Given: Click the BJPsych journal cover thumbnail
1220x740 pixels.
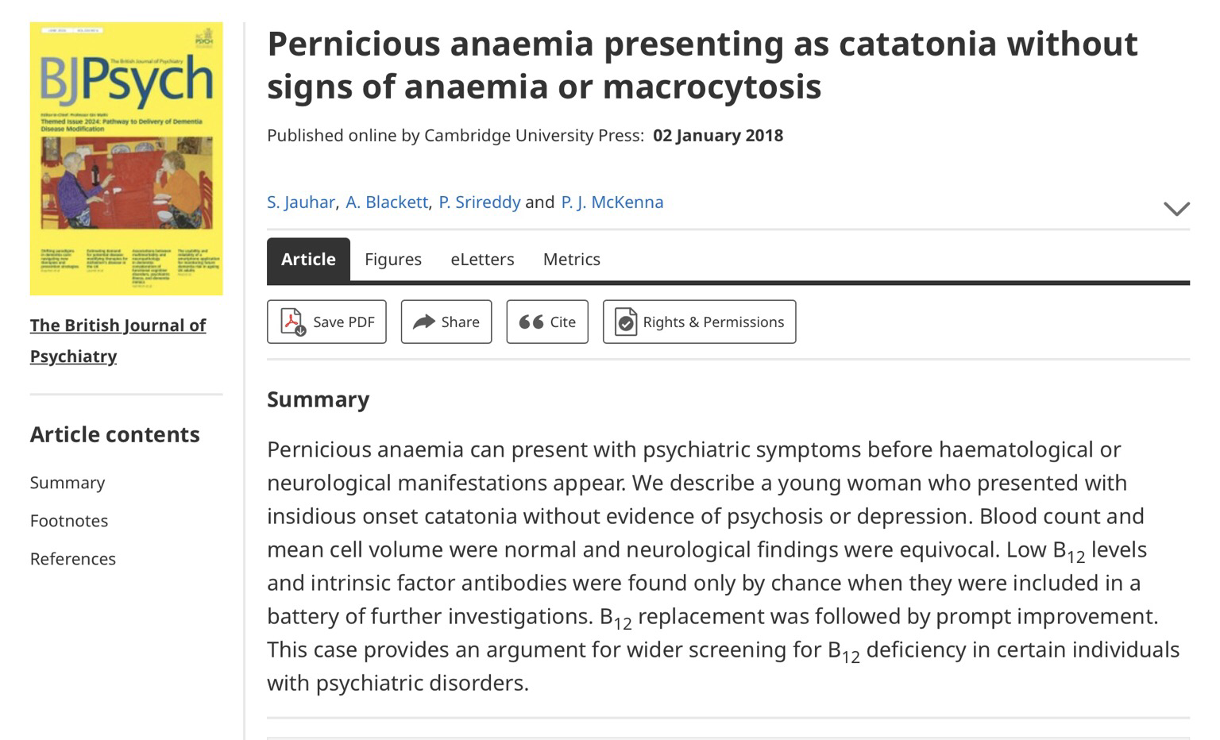Looking at the screenshot, I should click(x=126, y=159).
